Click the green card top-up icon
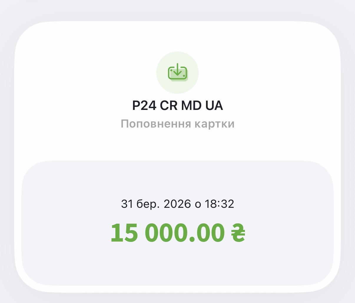Viewport: 355px width, 303px height. pyautogui.click(x=177, y=72)
